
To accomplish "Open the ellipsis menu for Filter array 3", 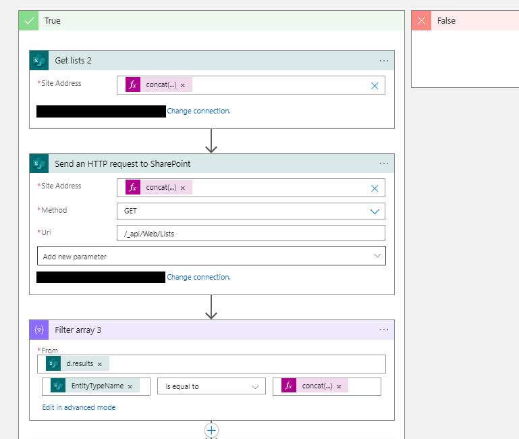I will click(384, 330).
